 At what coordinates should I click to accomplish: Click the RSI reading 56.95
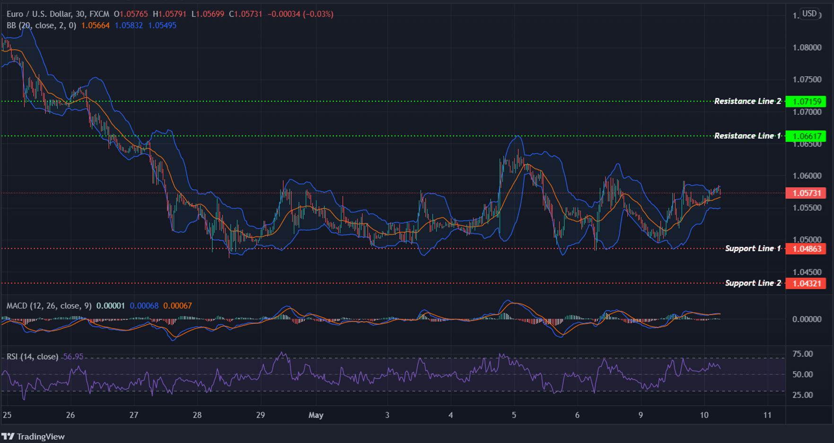[x=74, y=356]
